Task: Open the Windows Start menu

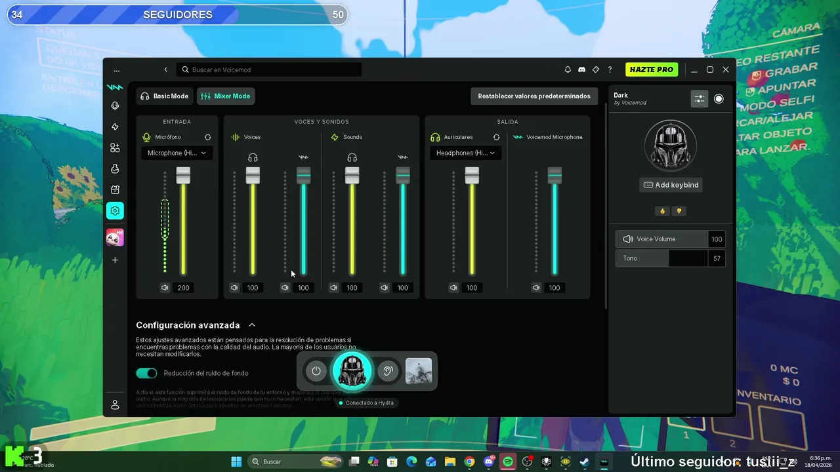Action: 236,462
